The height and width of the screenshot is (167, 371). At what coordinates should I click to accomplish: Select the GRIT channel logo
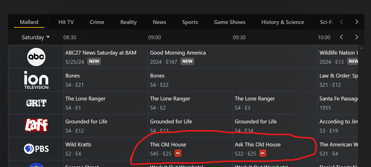coord(36,103)
